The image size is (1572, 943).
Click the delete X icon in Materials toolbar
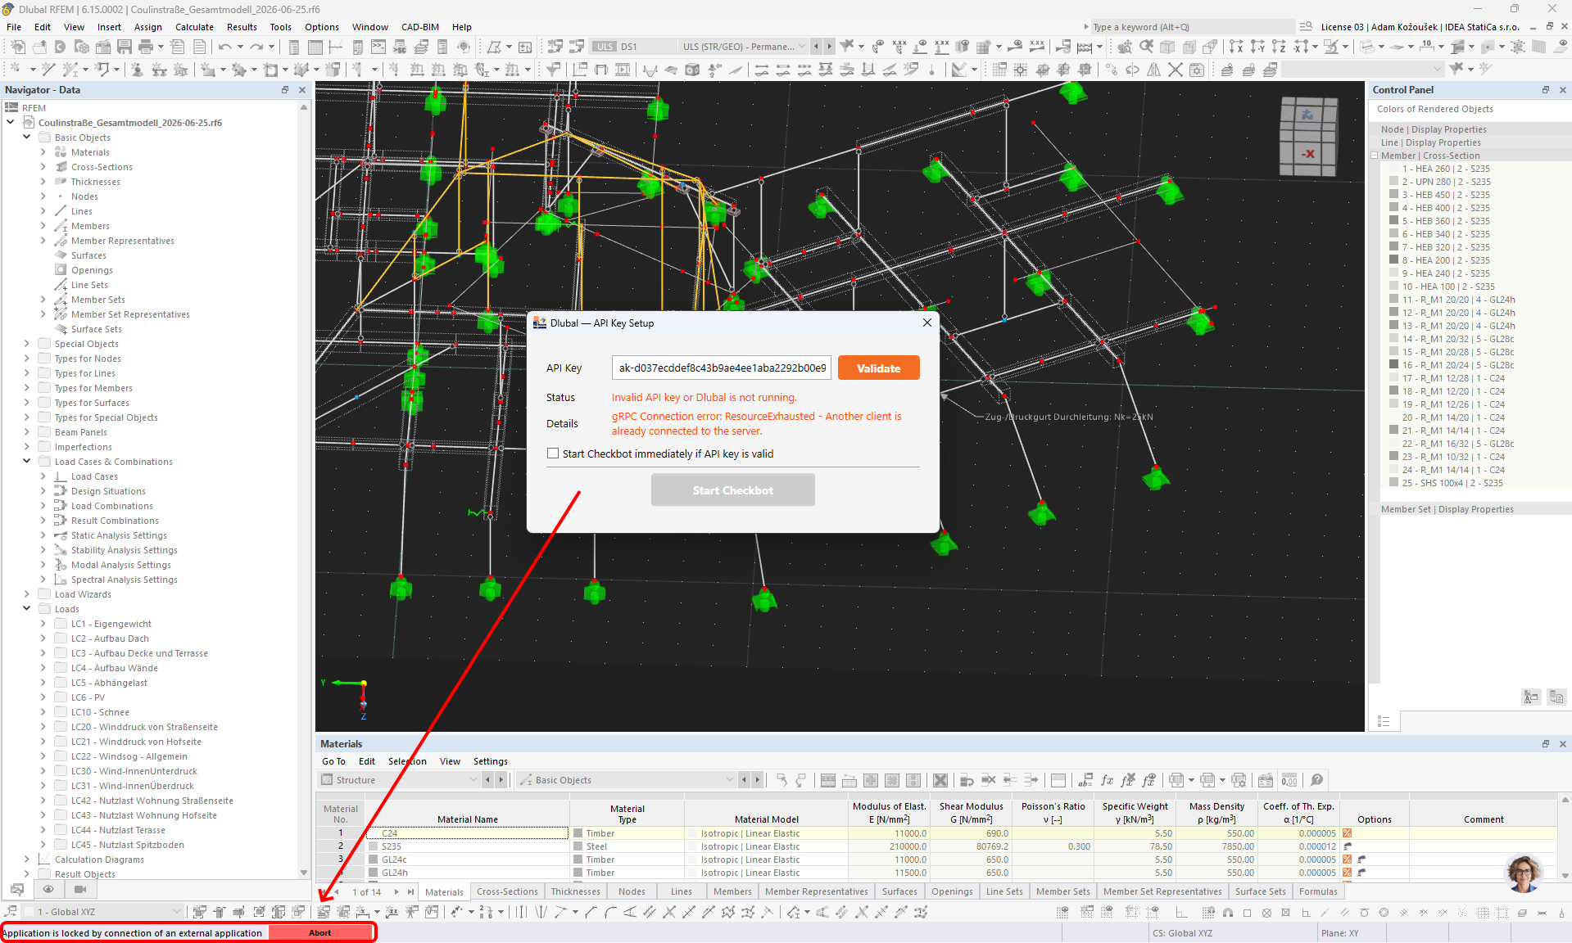point(940,780)
